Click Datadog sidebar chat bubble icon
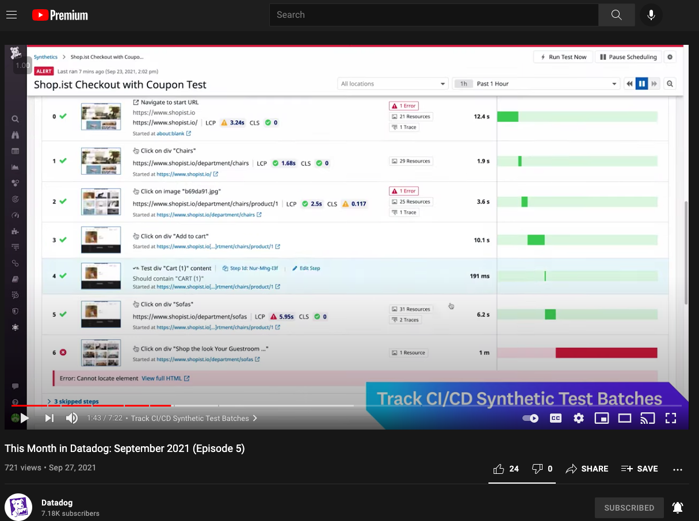 point(16,386)
